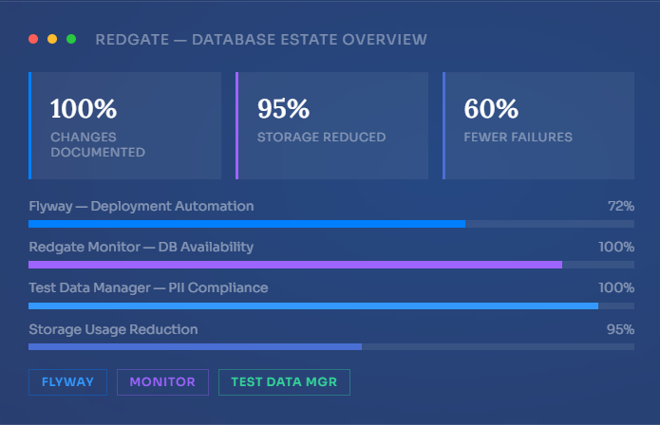The image size is (660, 425).
Task: Click the Test Data Manager PII Compliance bar
Action: pos(331,306)
